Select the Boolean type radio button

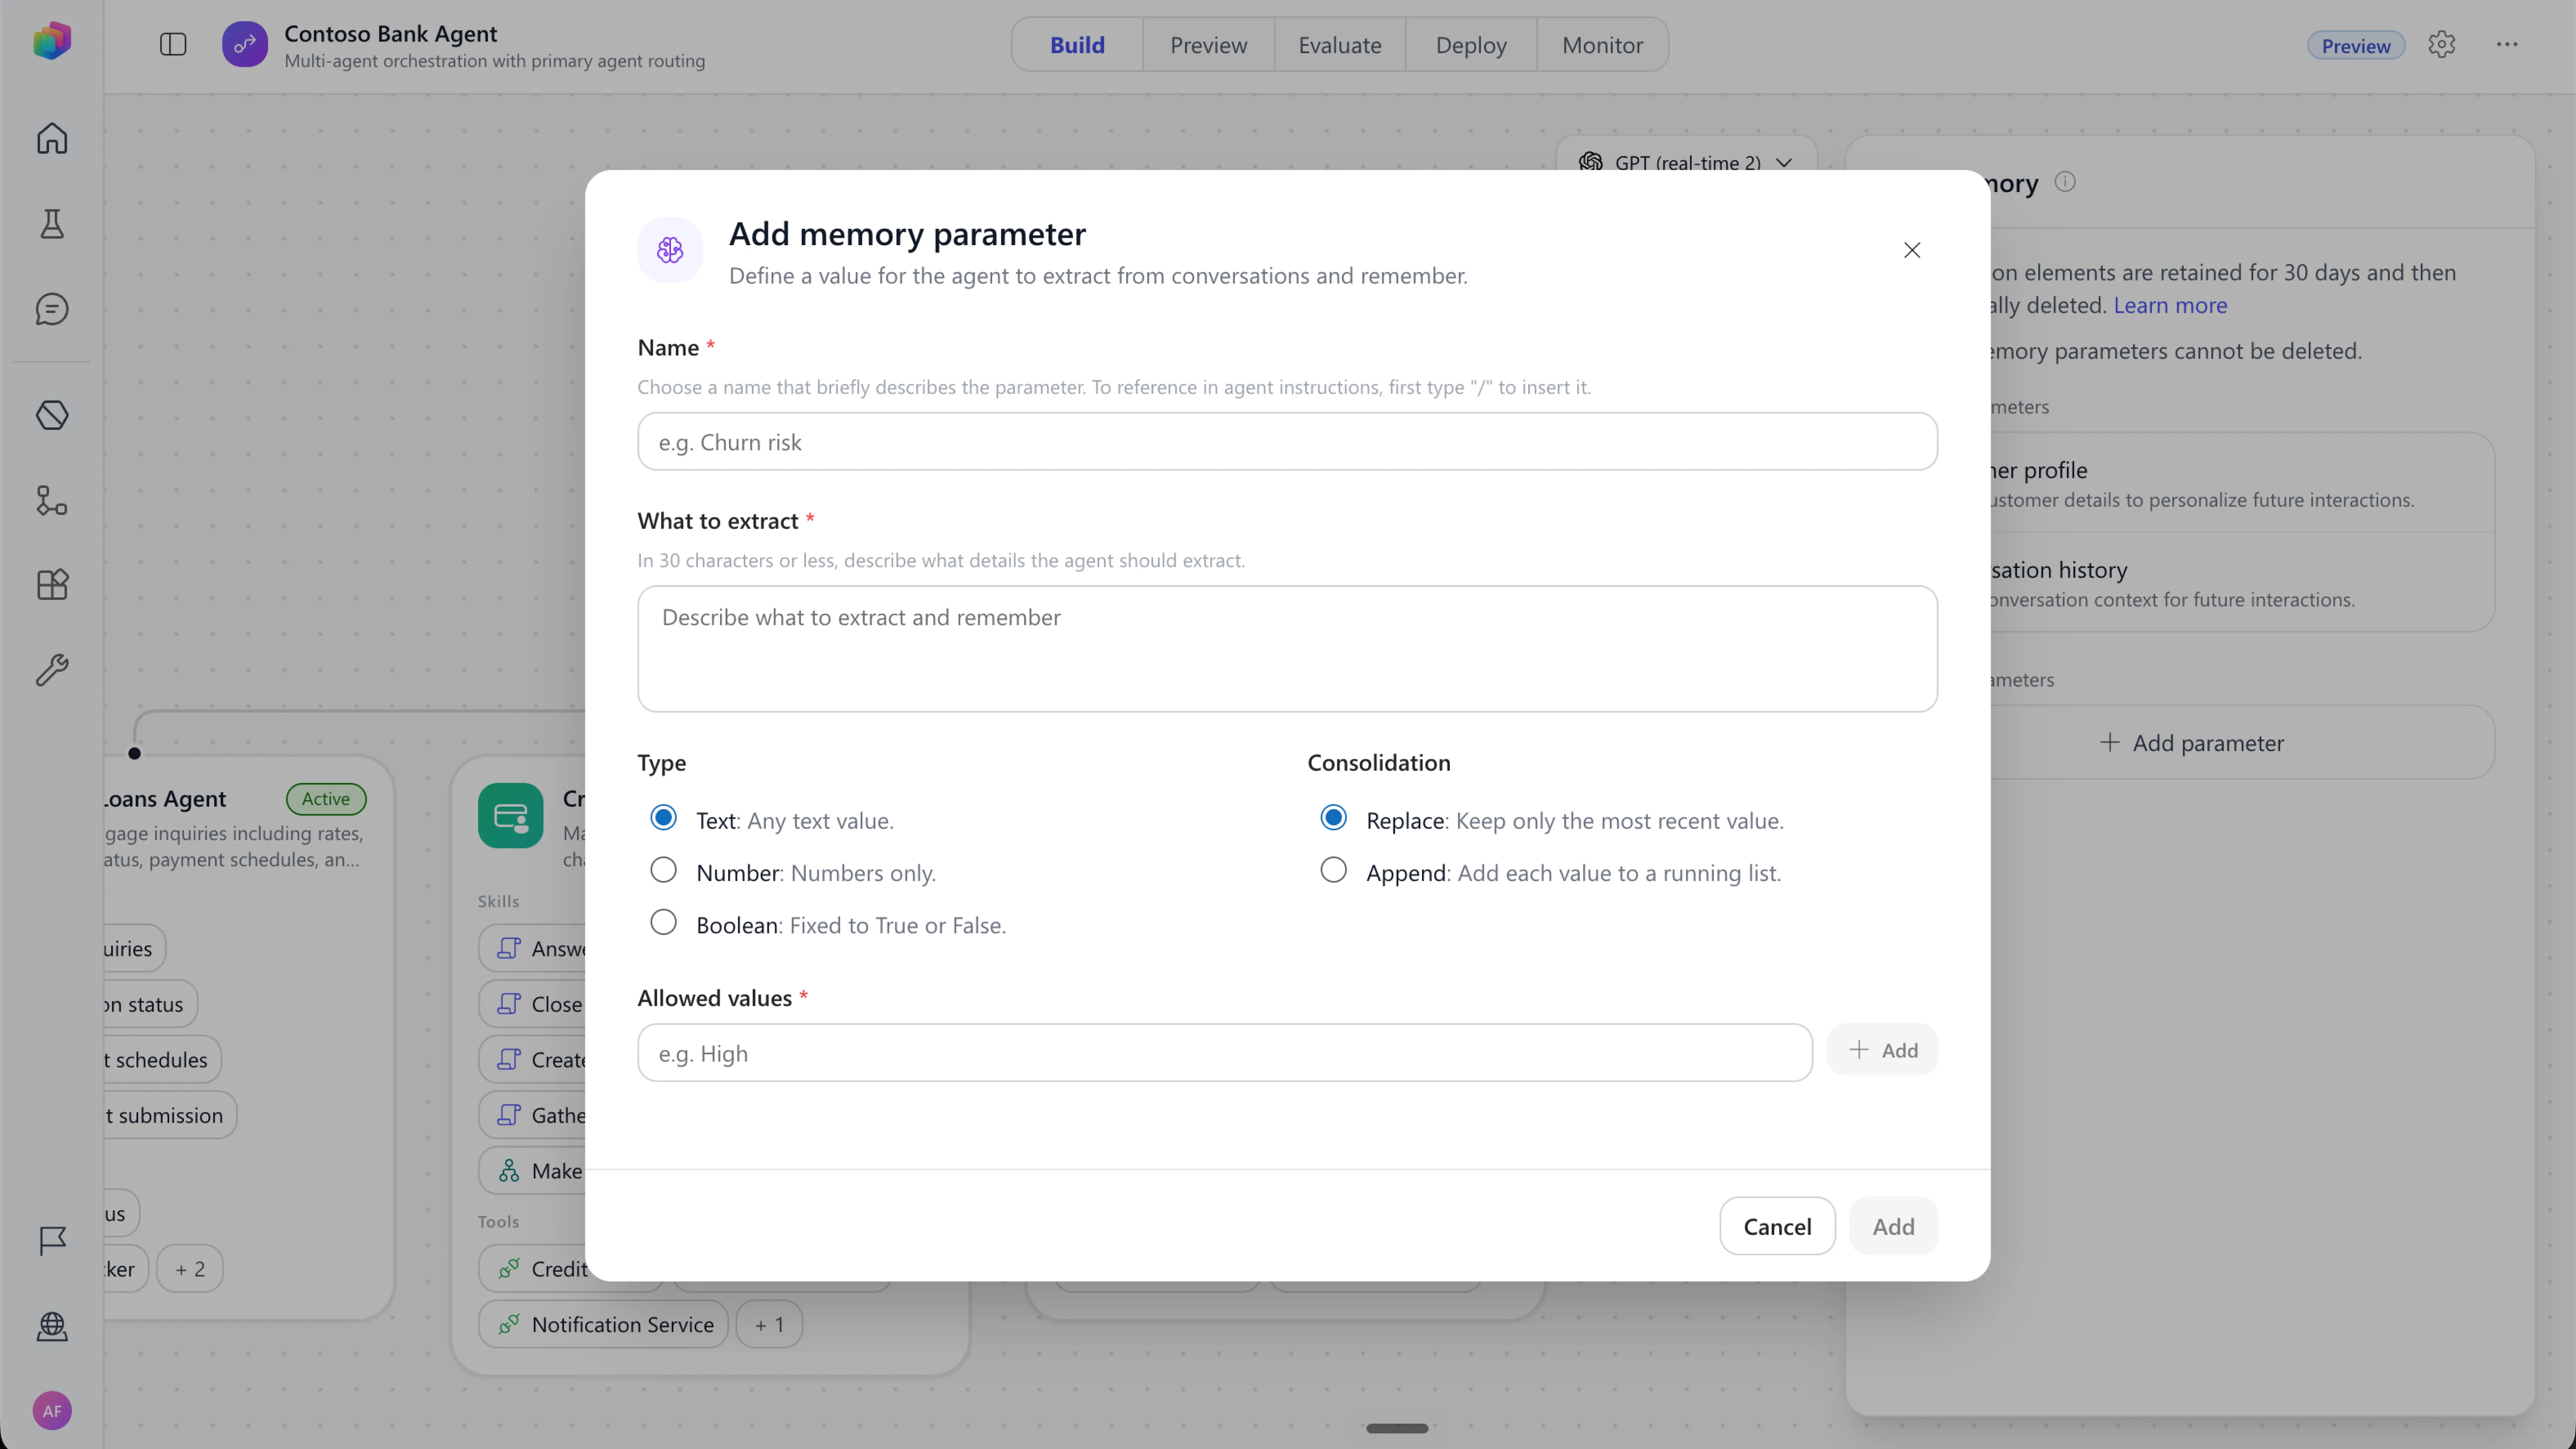click(663, 922)
